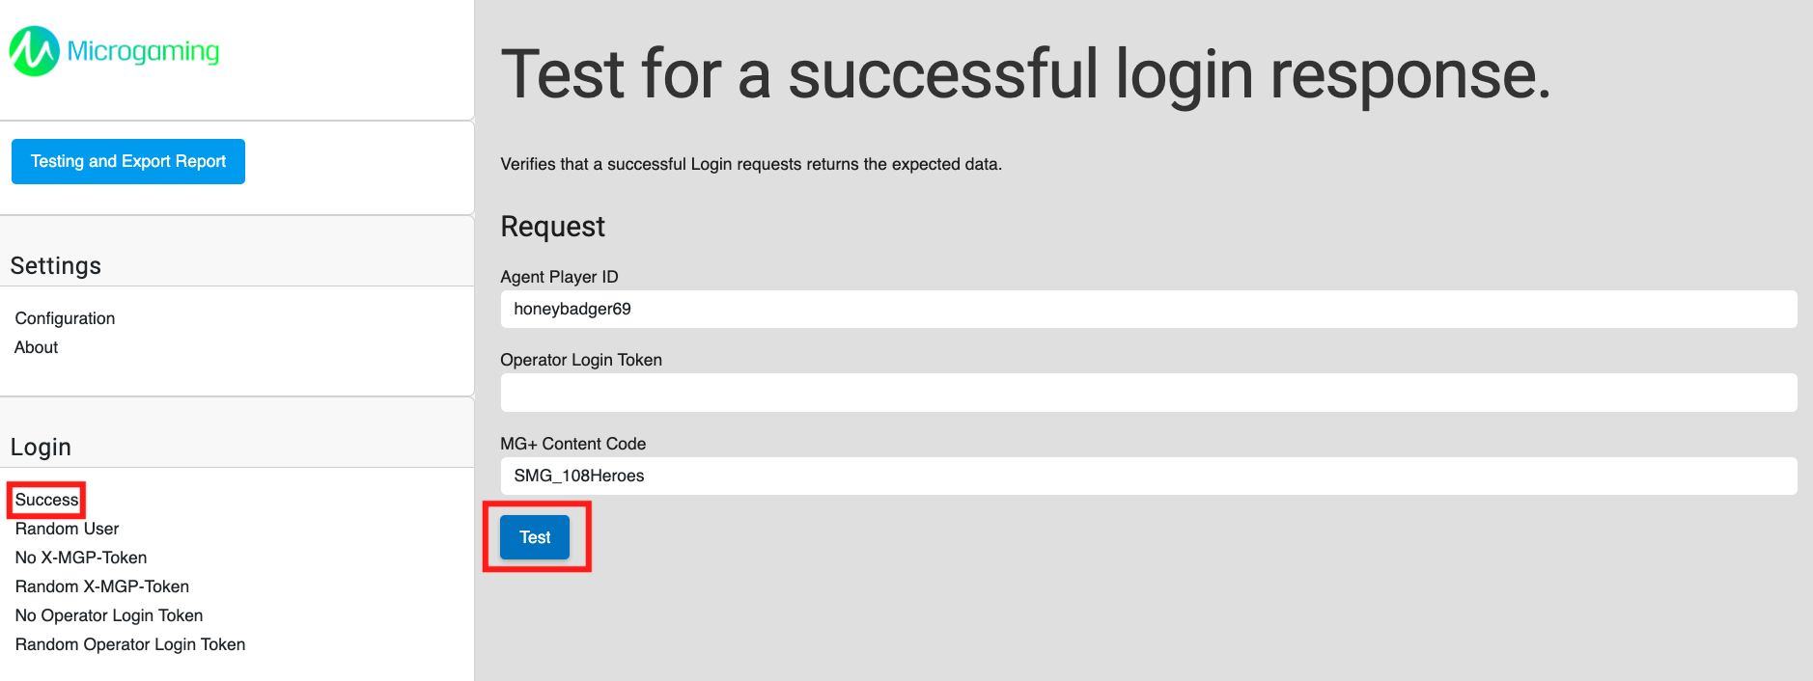Choose the Random X-MGP-Token test
The image size is (1813, 681).
pyautogui.click(x=101, y=586)
